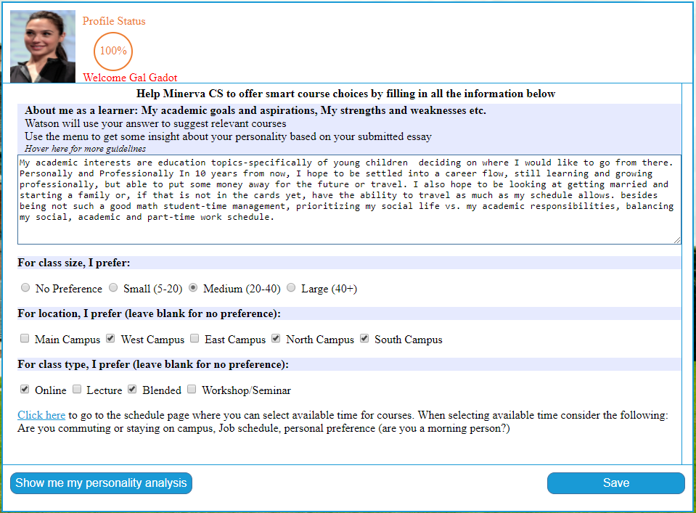The height and width of the screenshot is (513, 696).
Task: Click the profile photo thumbnail
Action: [x=43, y=46]
